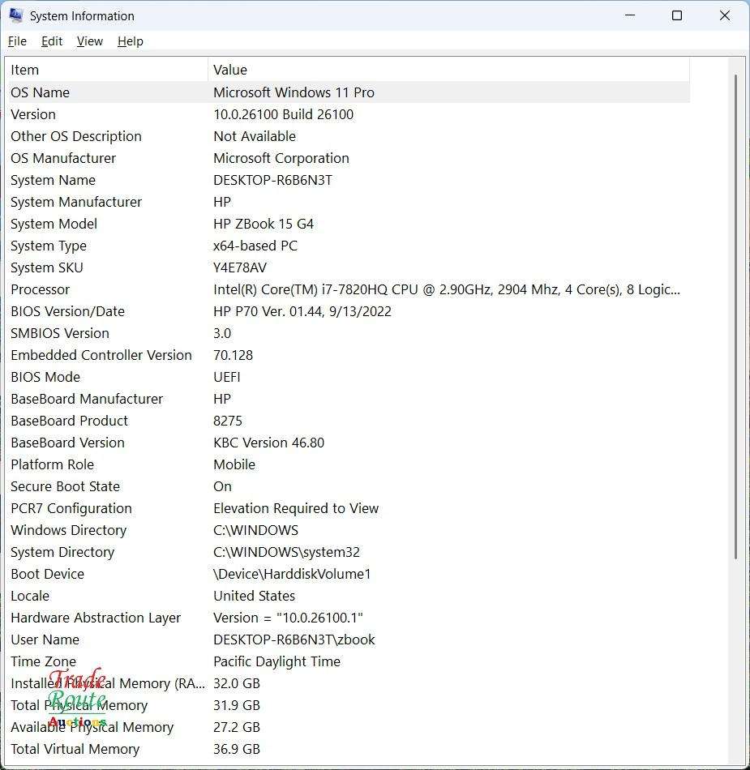Select the PCR7 Configuration row
Image resolution: width=750 pixels, height=770 pixels.
click(x=71, y=508)
